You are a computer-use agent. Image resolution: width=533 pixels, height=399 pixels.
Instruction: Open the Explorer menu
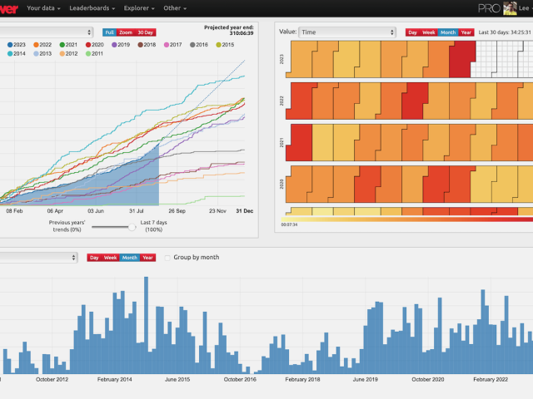point(139,8)
